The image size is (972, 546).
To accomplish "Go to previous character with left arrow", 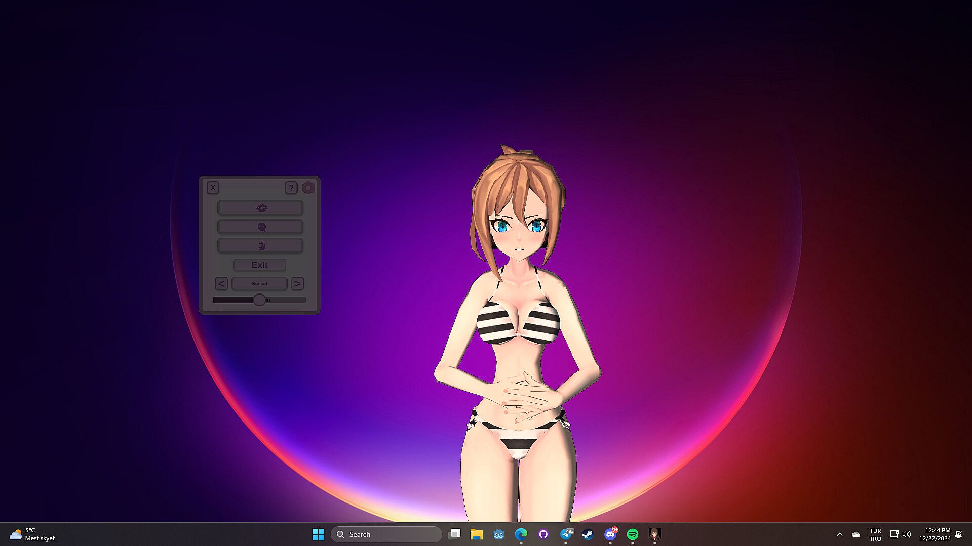I will pyautogui.click(x=221, y=284).
